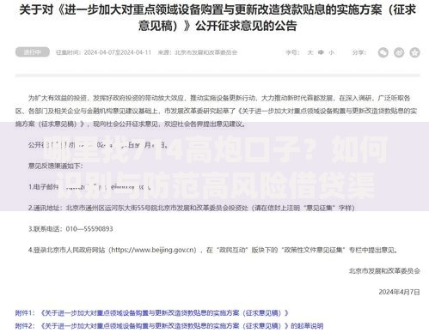
Task: Click the 进行中 status badge
Action: pos(33,52)
